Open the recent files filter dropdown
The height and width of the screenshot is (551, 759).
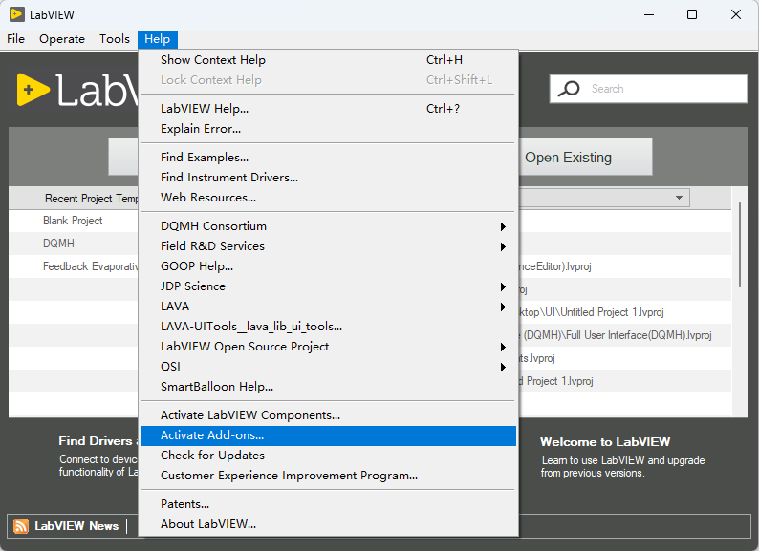pyautogui.click(x=680, y=198)
